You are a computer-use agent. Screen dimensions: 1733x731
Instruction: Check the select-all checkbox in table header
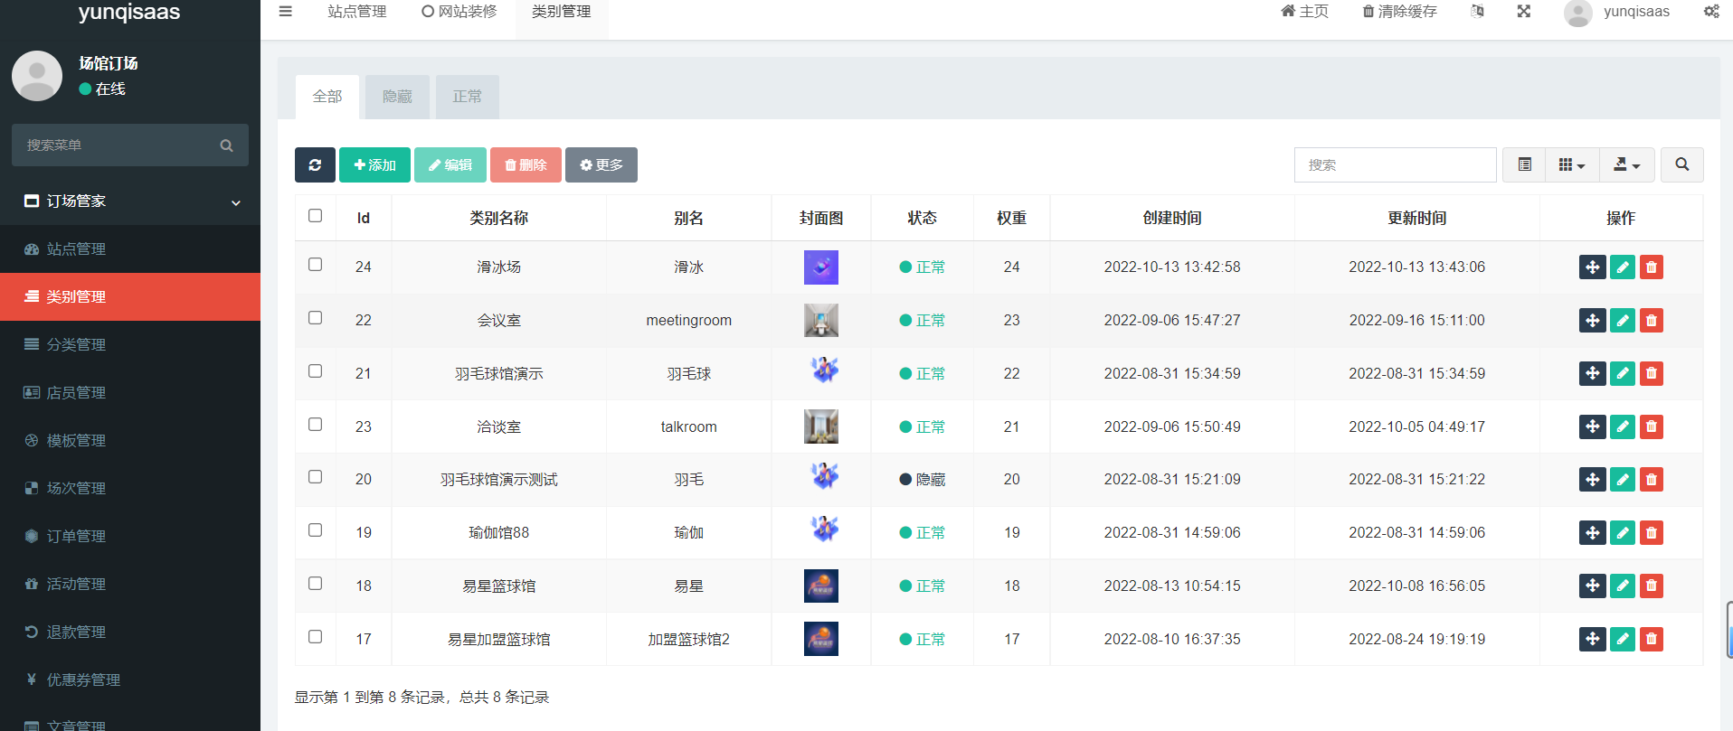point(315,216)
